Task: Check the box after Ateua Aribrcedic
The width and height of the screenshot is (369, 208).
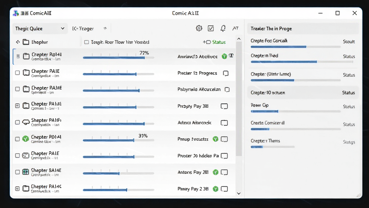Action: [x=224, y=123]
